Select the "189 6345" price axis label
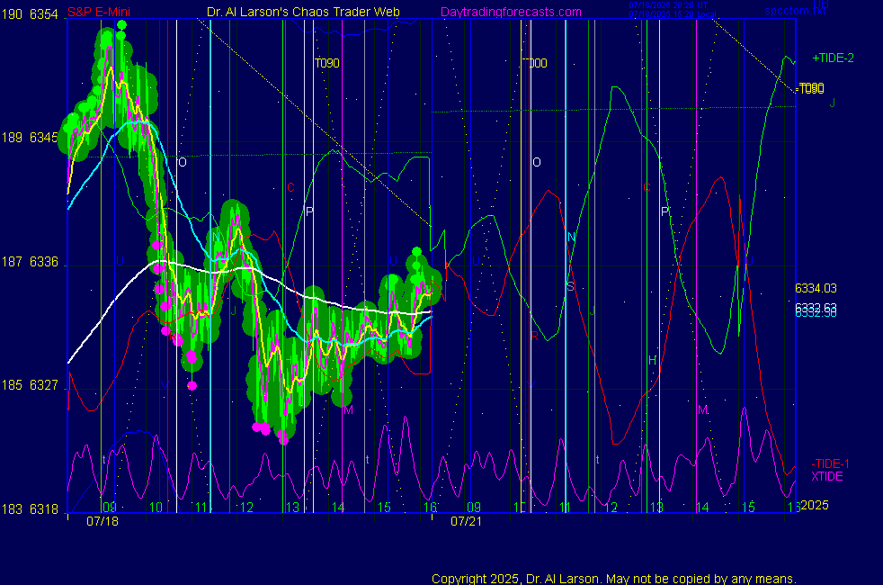Viewport: 883px width, 585px height. tap(30, 138)
